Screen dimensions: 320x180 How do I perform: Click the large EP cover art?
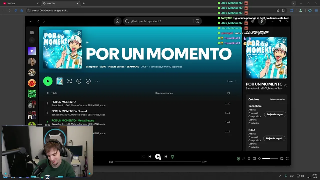pyautogui.click(x=62, y=49)
